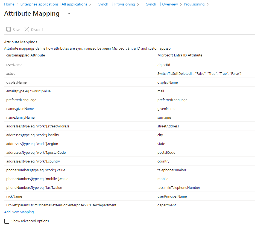
Task: Open the name.familyName mapping
Action: 20,118
